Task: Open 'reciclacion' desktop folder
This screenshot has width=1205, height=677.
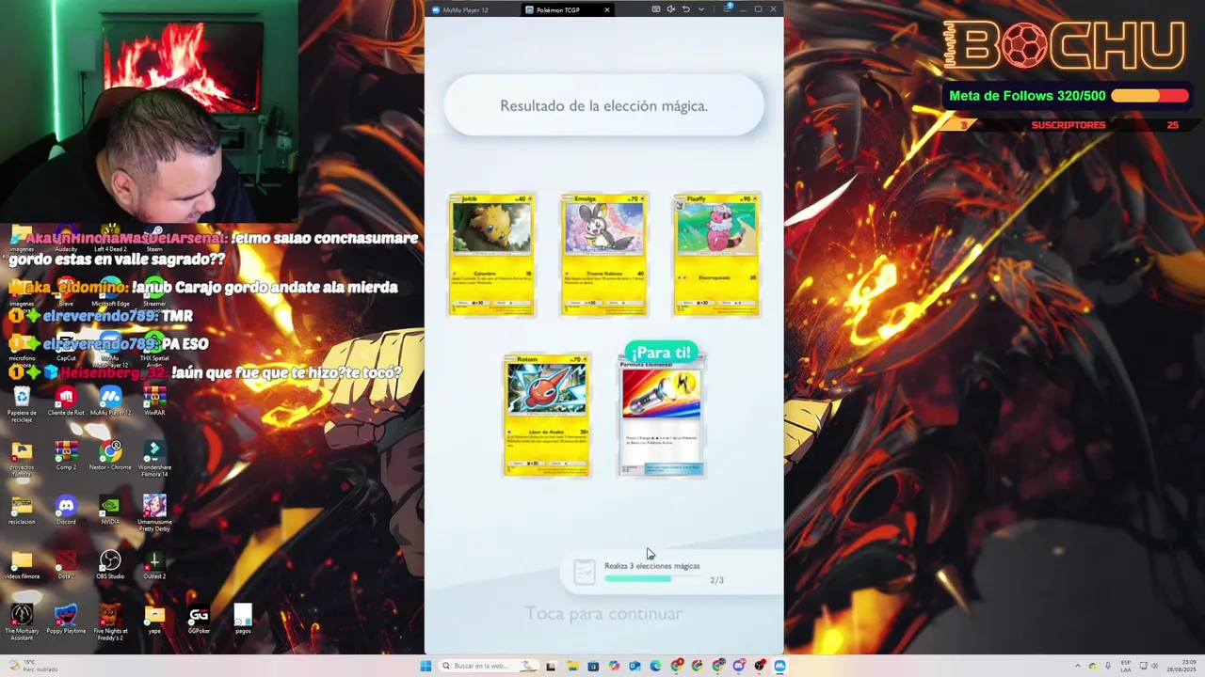Action: point(22,512)
